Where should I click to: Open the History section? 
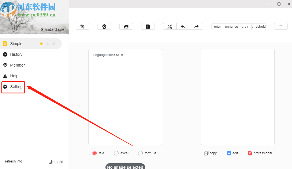[x=16, y=54]
